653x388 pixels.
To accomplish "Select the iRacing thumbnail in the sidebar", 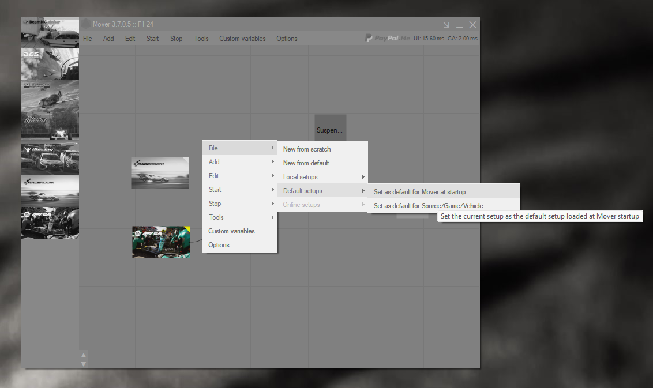I will click(x=50, y=159).
